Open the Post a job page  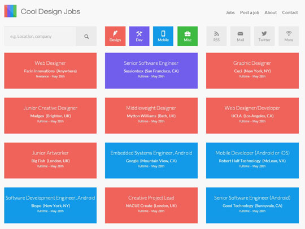point(250,12)
